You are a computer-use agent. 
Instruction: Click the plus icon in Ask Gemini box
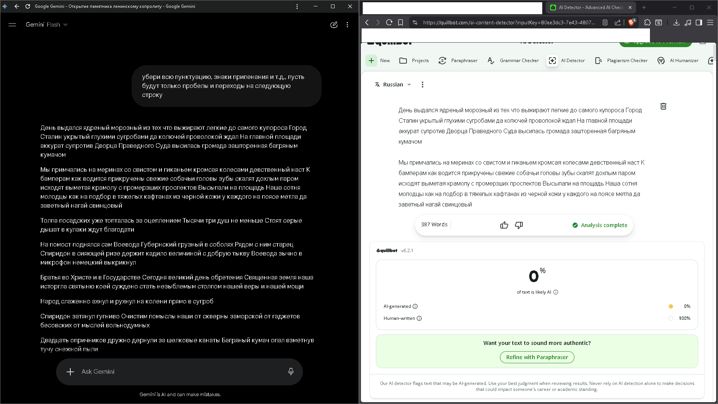point(70,371)
